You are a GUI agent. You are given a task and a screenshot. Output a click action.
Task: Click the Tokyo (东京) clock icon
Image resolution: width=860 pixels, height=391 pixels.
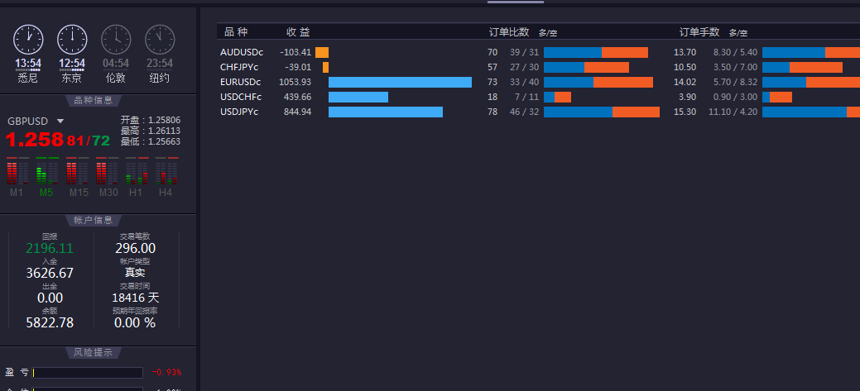72,40
